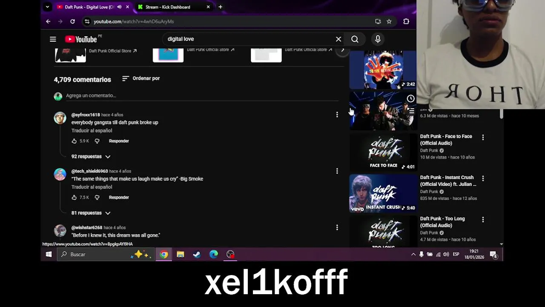Like the tech_shield6963 comment

[74, 197]
